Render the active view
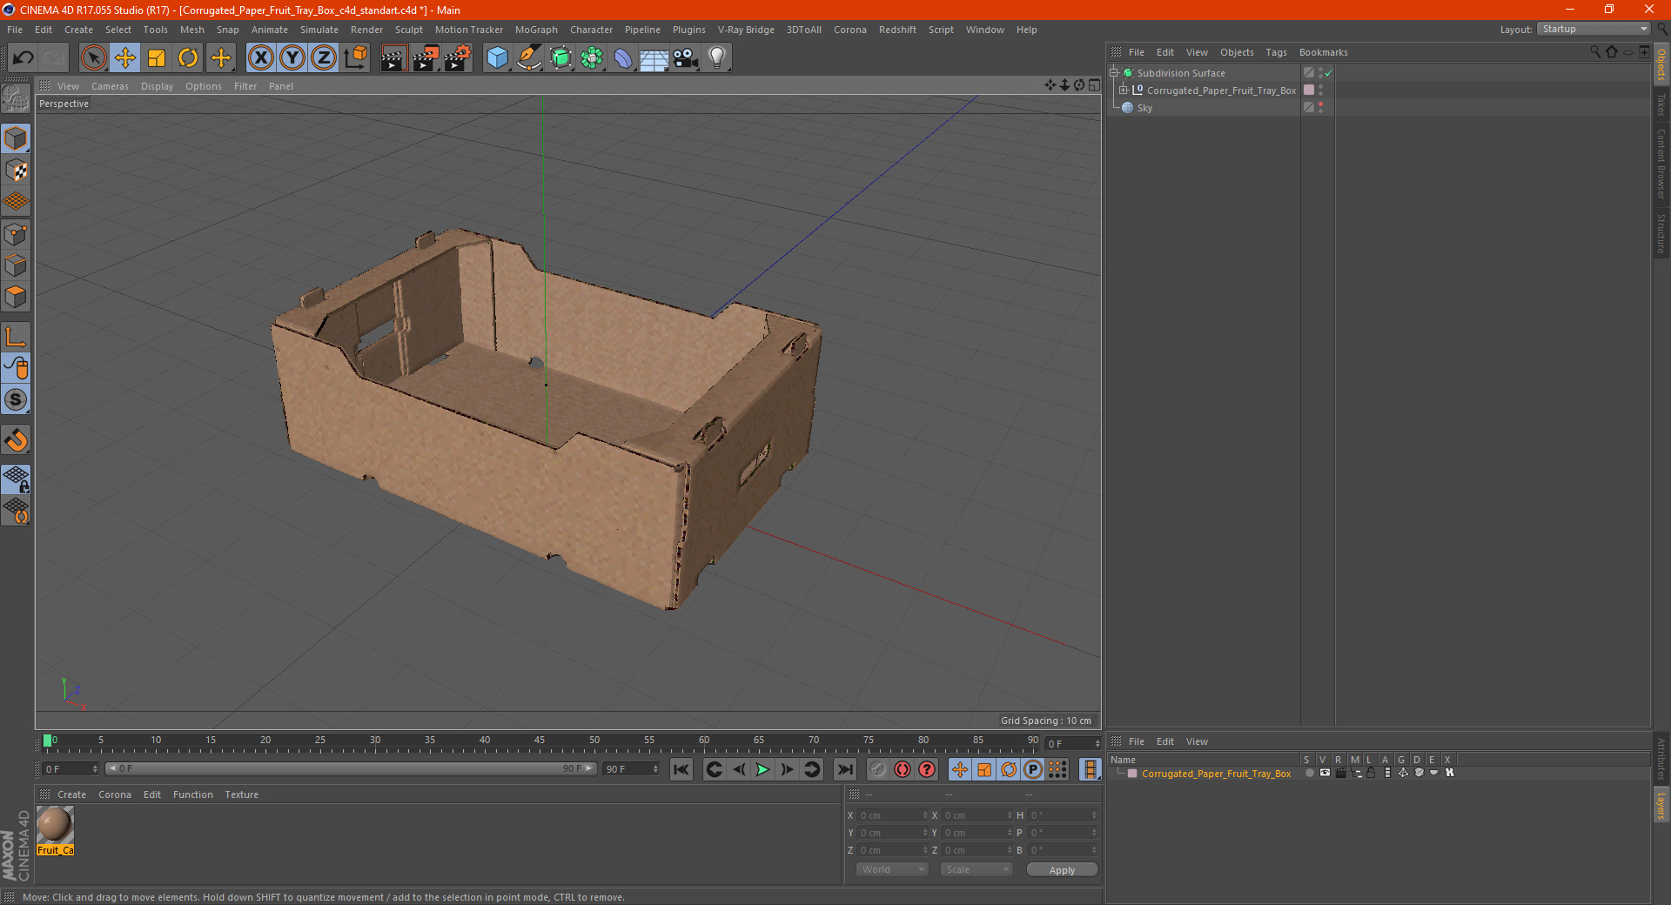The height and width of the screenshot is (905, 1671). [x=393, y=58]
